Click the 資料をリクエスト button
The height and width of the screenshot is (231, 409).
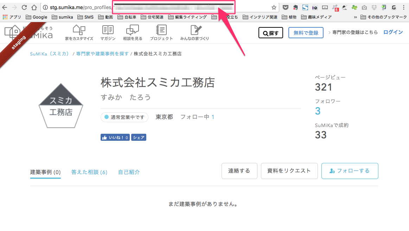(289, 171)
